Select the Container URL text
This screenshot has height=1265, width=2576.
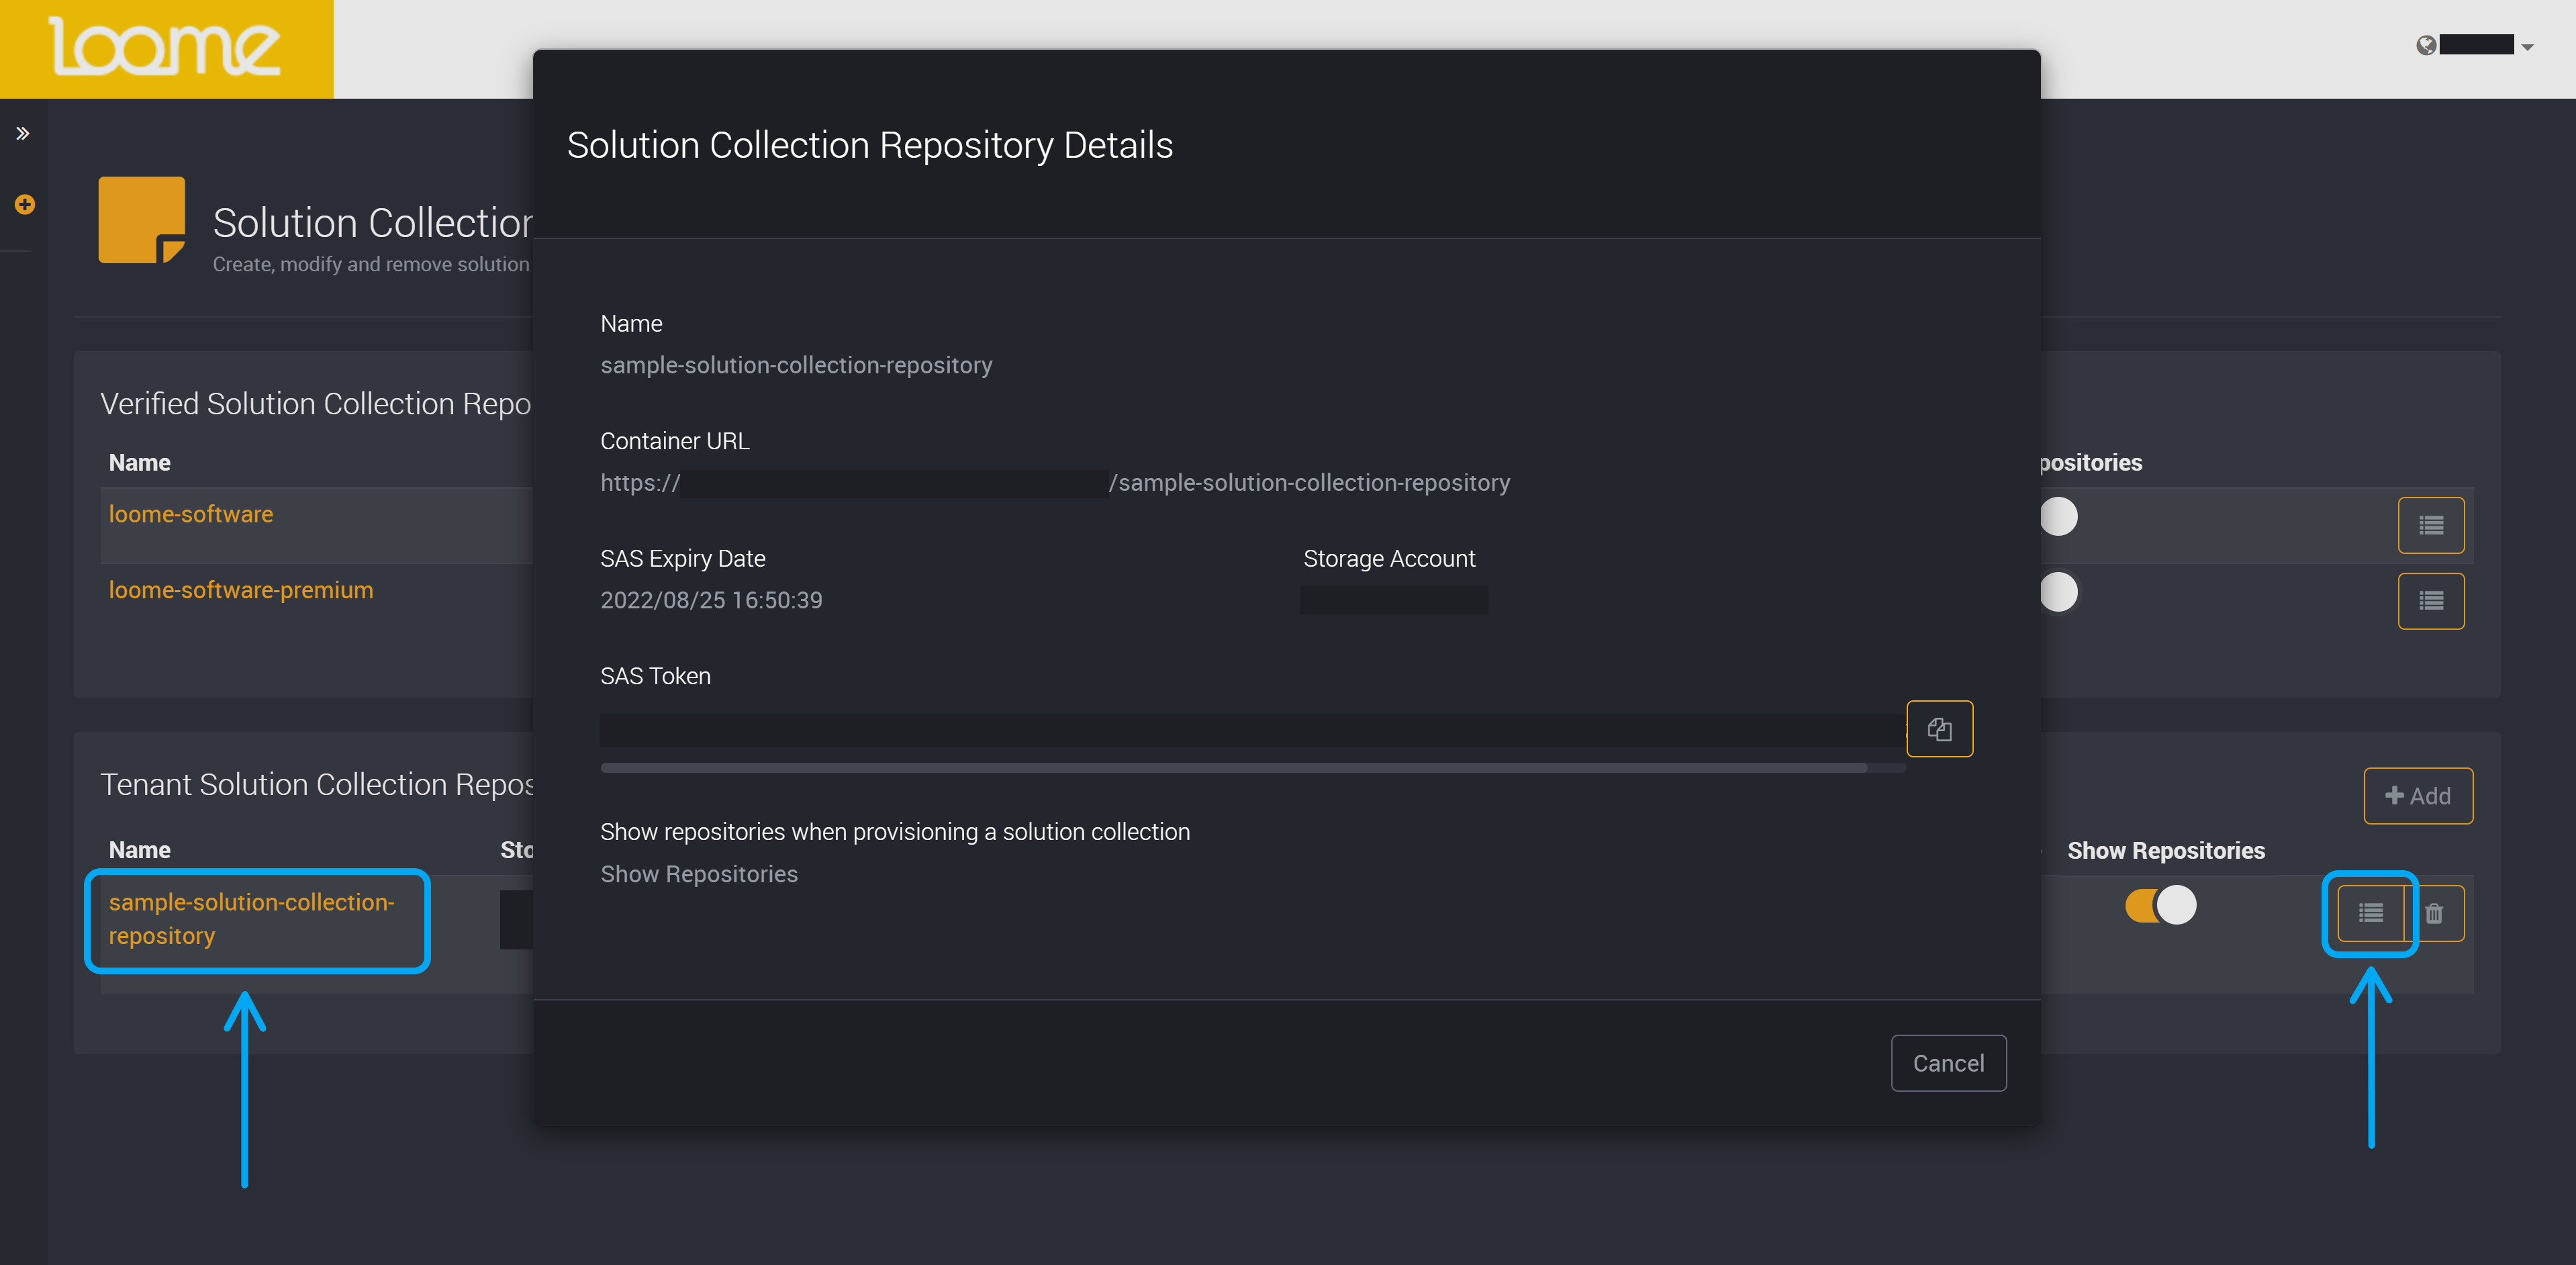[1055, 483]
